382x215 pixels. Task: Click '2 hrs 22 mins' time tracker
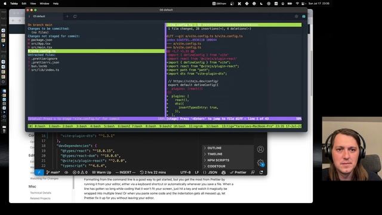[x=153, y=173]
